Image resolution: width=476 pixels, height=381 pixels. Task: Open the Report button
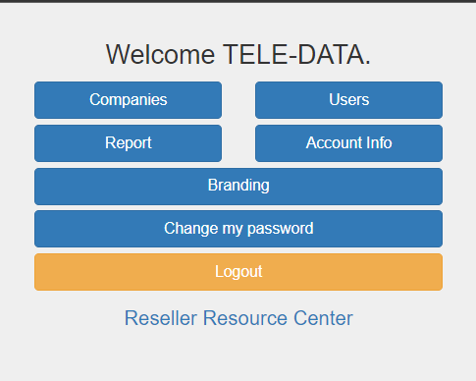pos(128,143)
